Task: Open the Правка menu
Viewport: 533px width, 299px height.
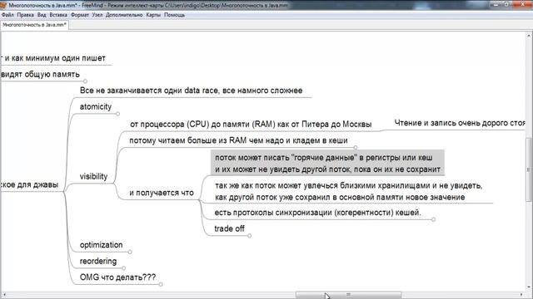Action: tap(25, 15)
